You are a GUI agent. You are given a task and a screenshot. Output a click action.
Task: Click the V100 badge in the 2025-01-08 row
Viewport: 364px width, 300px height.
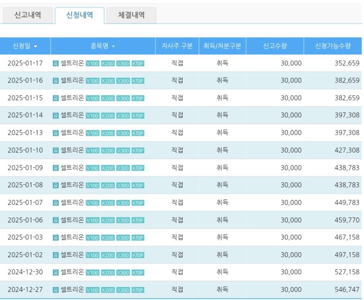point(93,185)
